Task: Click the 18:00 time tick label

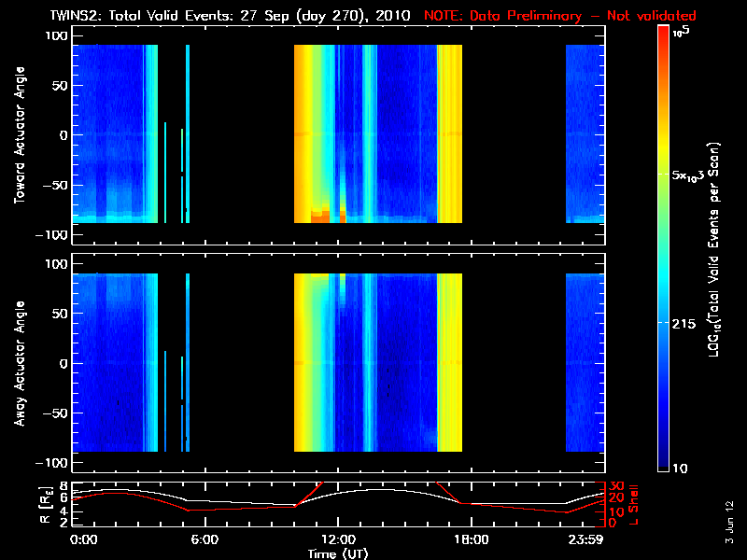Action: [x=471, y=540]
